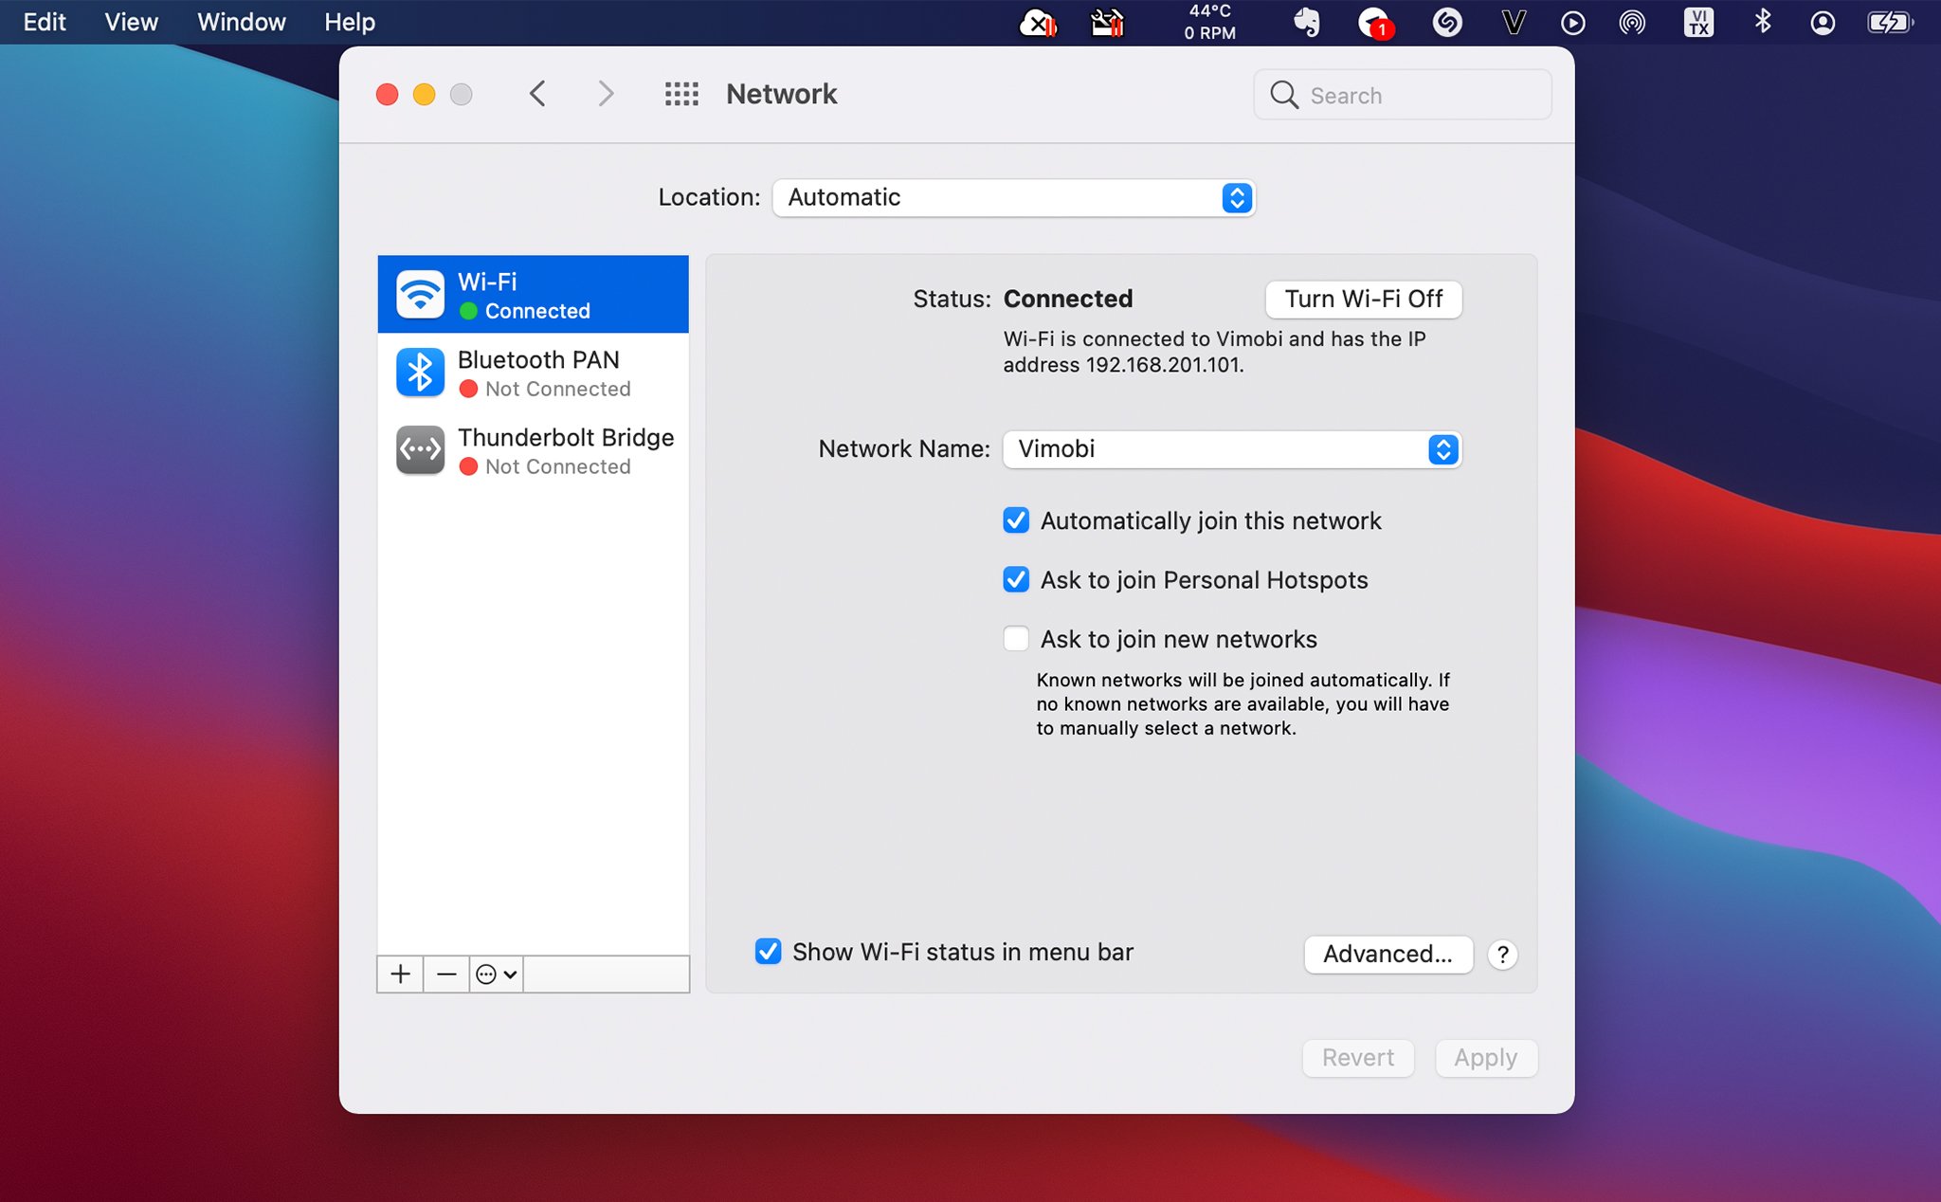Image resolution: width=1941 pixels, height=1202 pixels.
Task: Expand the Network Name dropdown showing Vimobi
Action: (x=1231, y=448)
